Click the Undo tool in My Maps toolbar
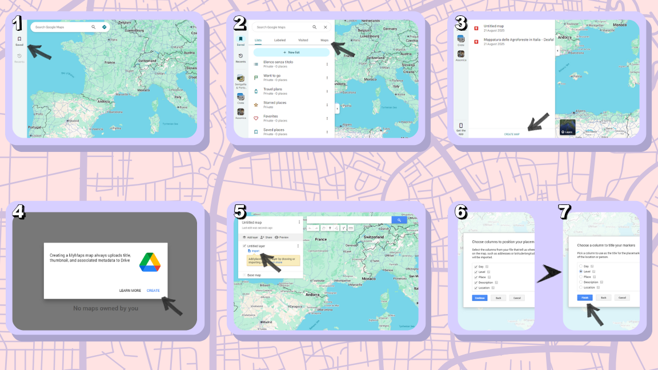This screenshot has width=658, height=370. (310, 228)
